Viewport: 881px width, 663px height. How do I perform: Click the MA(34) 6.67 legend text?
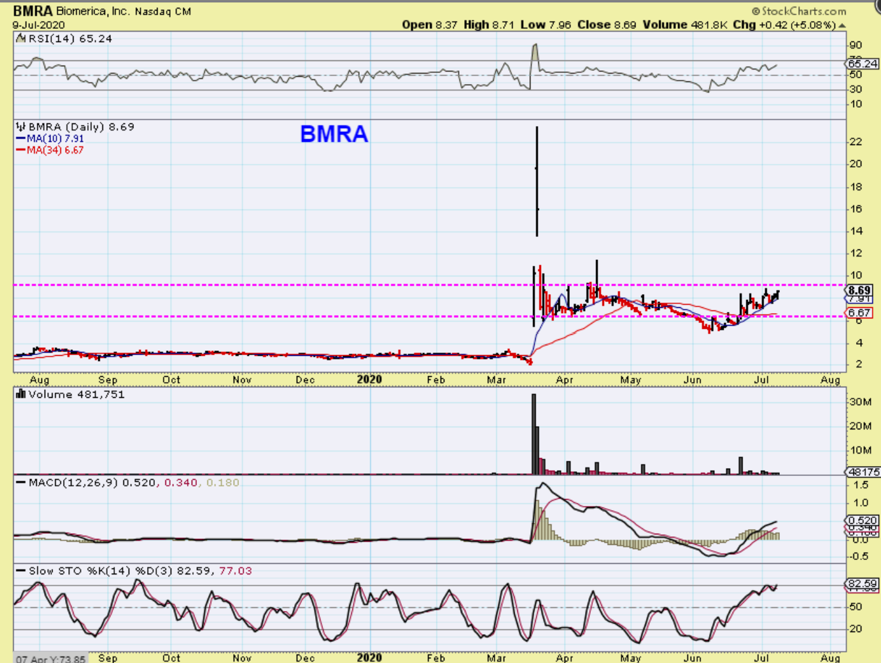point(55,150)
